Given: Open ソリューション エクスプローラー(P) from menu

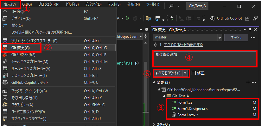Looking at the screenshot, I should coord(59,41).
